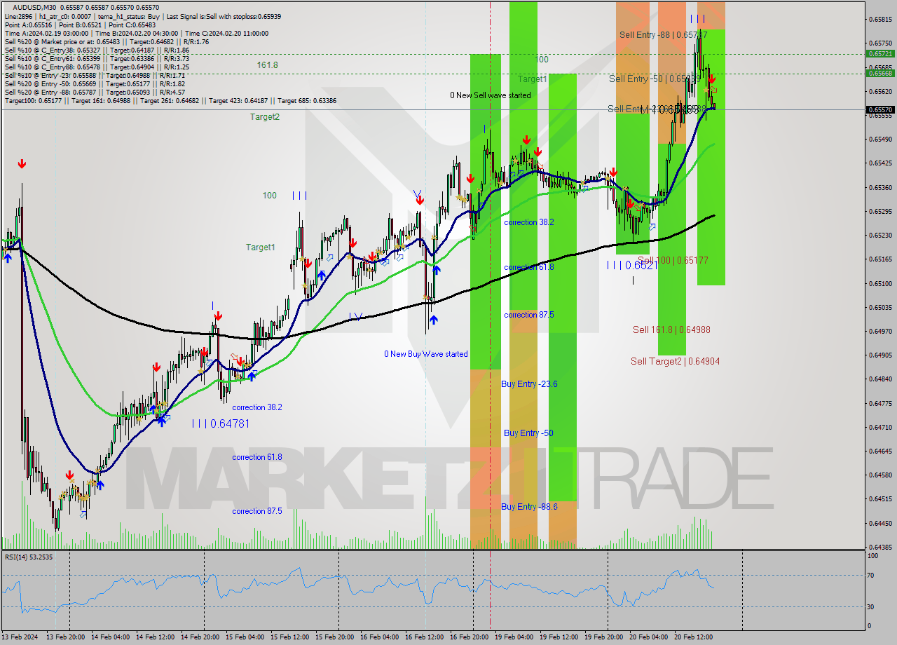Click the '0 New Sell wave started' label
The image size is (897, 645).
[x=491, y=95]
